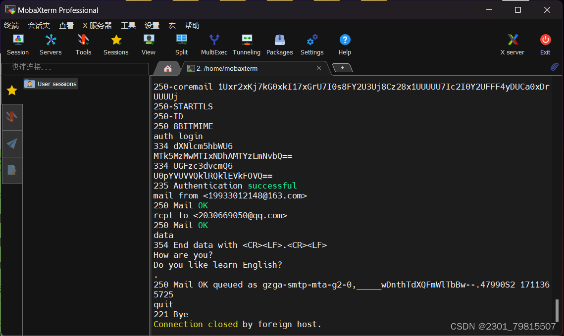Open the 工具 menu
This screenshot has width=564, height=336.
click(128, 26)
